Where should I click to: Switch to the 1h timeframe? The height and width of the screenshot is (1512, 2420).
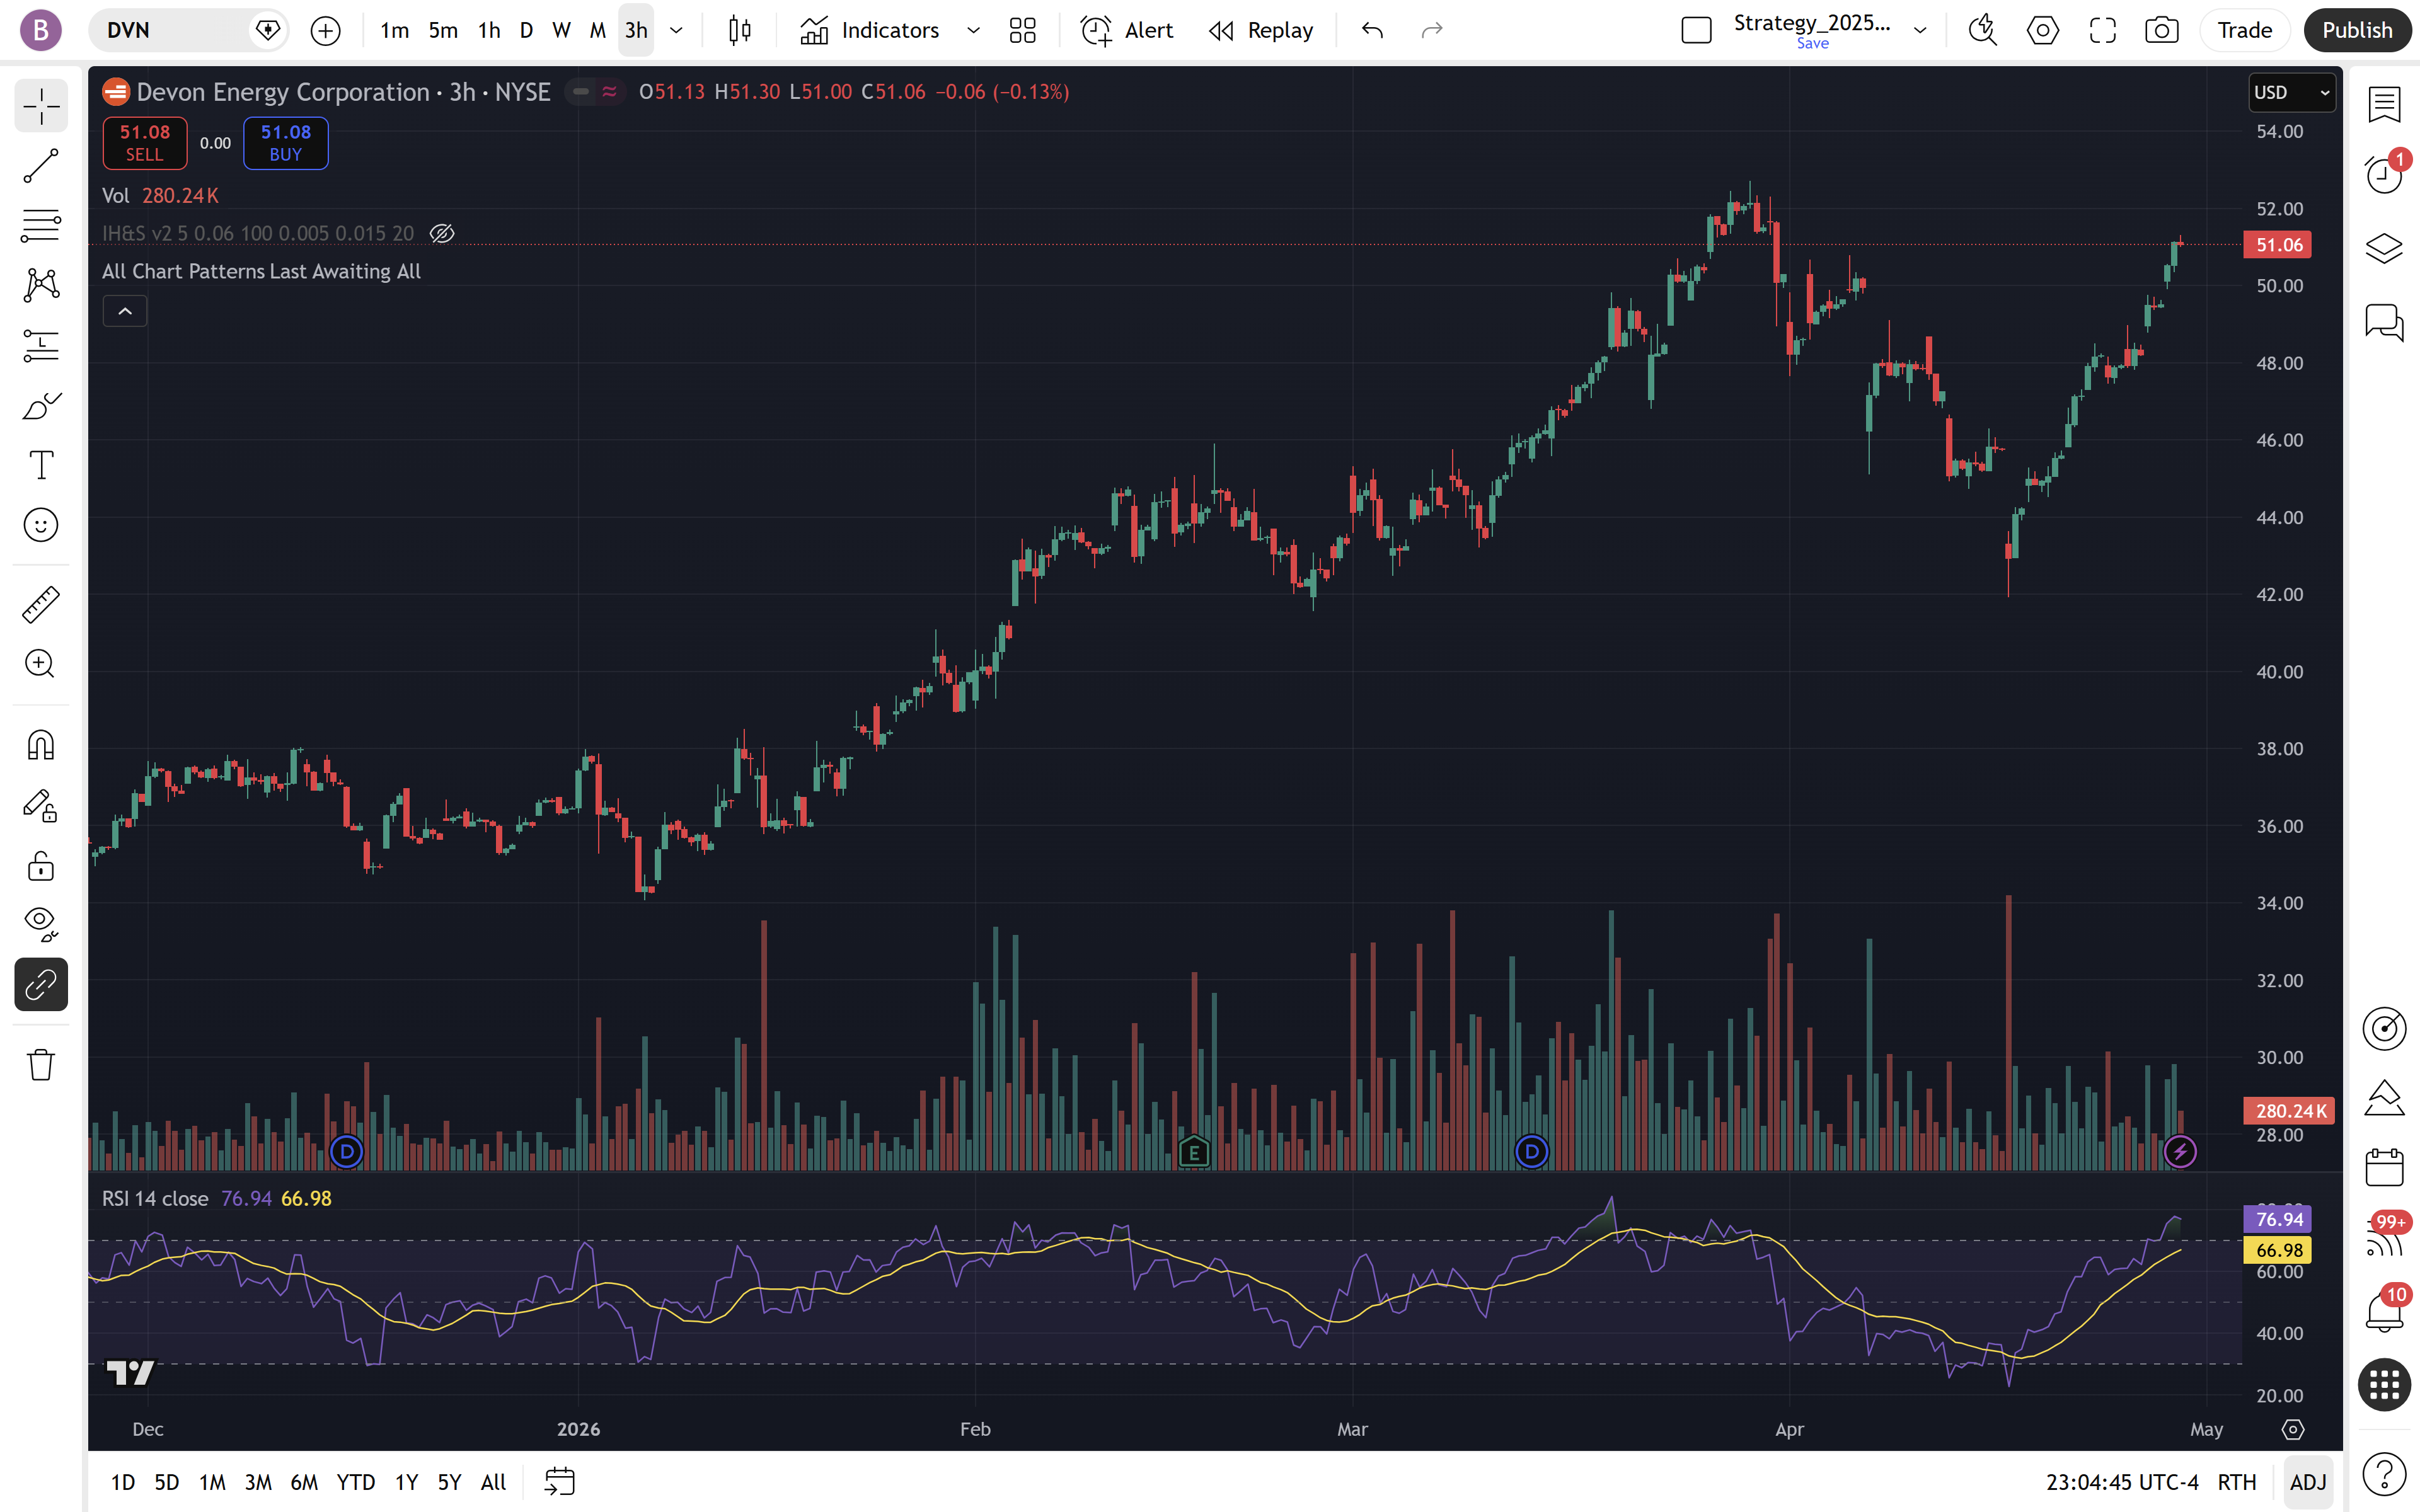point(489,31)
